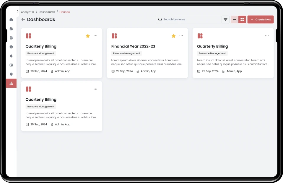The width and height of the screenshot is (283, 183).
Task: Select the documents icon in the sidebar
Action: [x=11, y=29]
